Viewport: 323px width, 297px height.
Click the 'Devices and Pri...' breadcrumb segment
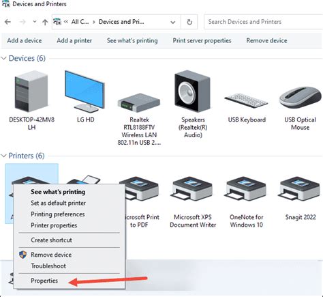(121, 22)
